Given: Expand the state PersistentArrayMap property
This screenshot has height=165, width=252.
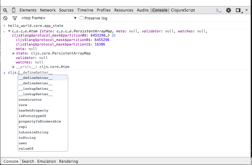Looking at the screenshot, I should pyautogui.click(x=14, y=53).
